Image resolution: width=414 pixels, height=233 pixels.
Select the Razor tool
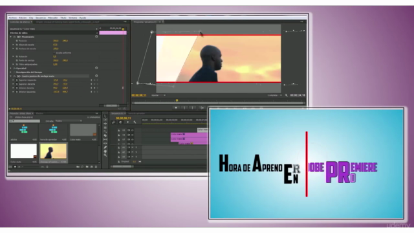(105, 135)
